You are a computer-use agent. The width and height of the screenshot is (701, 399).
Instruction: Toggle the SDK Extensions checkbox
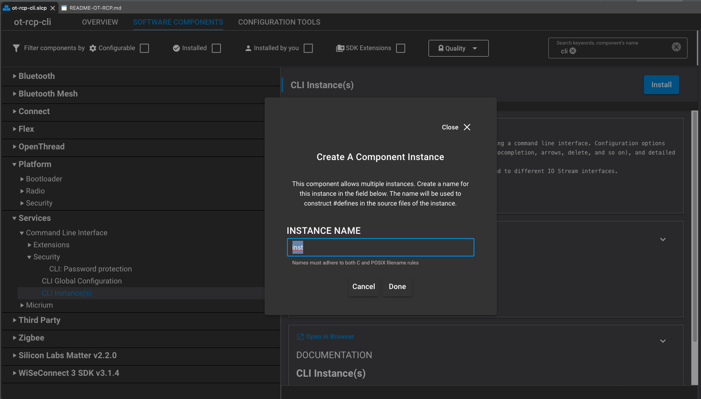[401, 48]
